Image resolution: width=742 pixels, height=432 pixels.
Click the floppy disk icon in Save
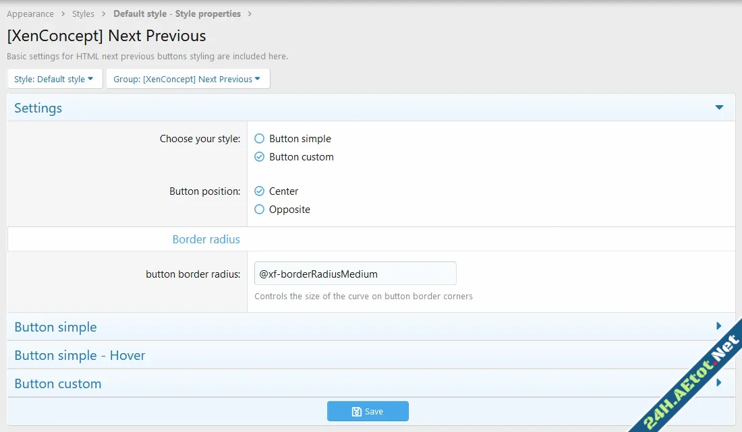(357, 412)
